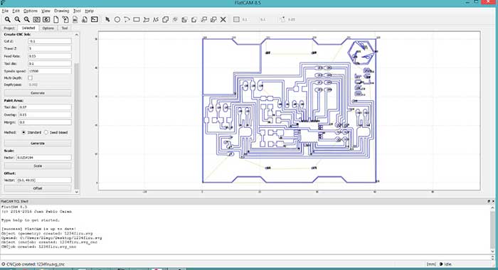
Task: Select the Standard paint method
Action: (23, 132)
